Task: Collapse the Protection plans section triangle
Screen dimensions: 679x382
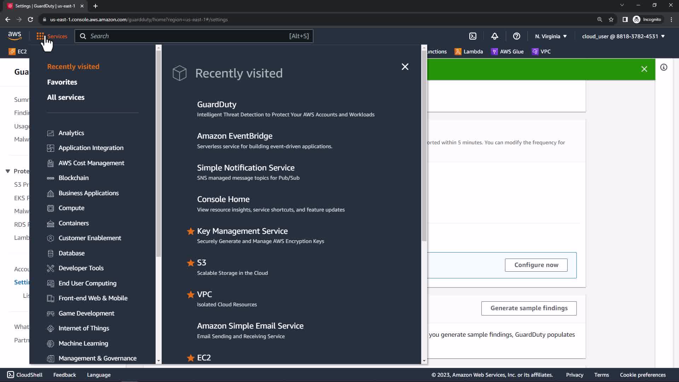Action: [x=8, y=171]
